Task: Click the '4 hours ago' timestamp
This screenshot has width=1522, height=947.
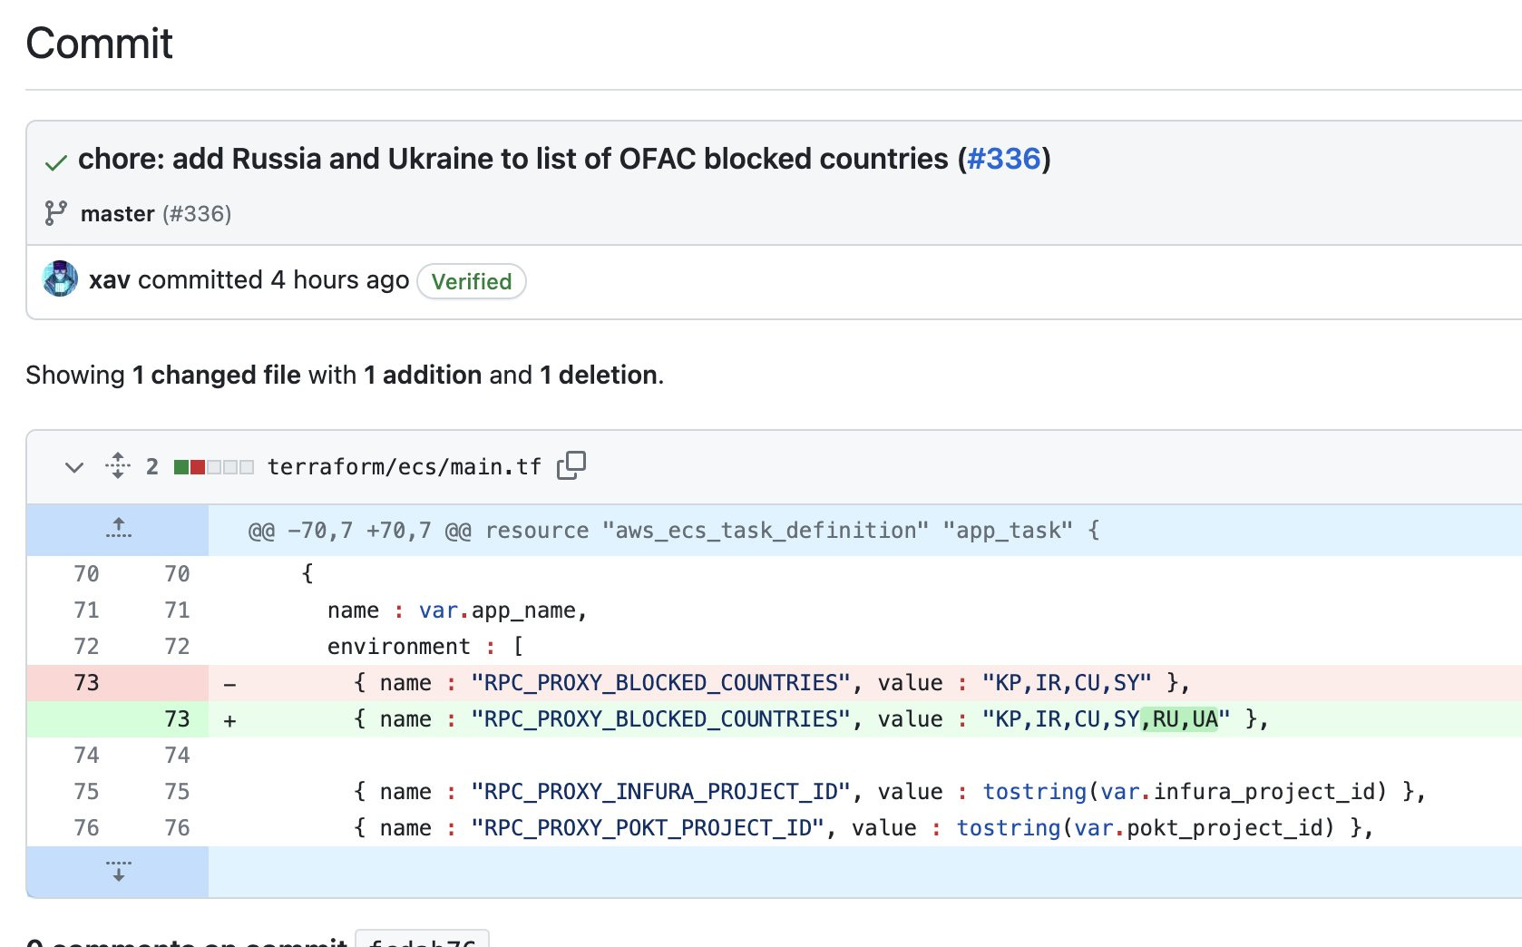Action: pos(340,280)
